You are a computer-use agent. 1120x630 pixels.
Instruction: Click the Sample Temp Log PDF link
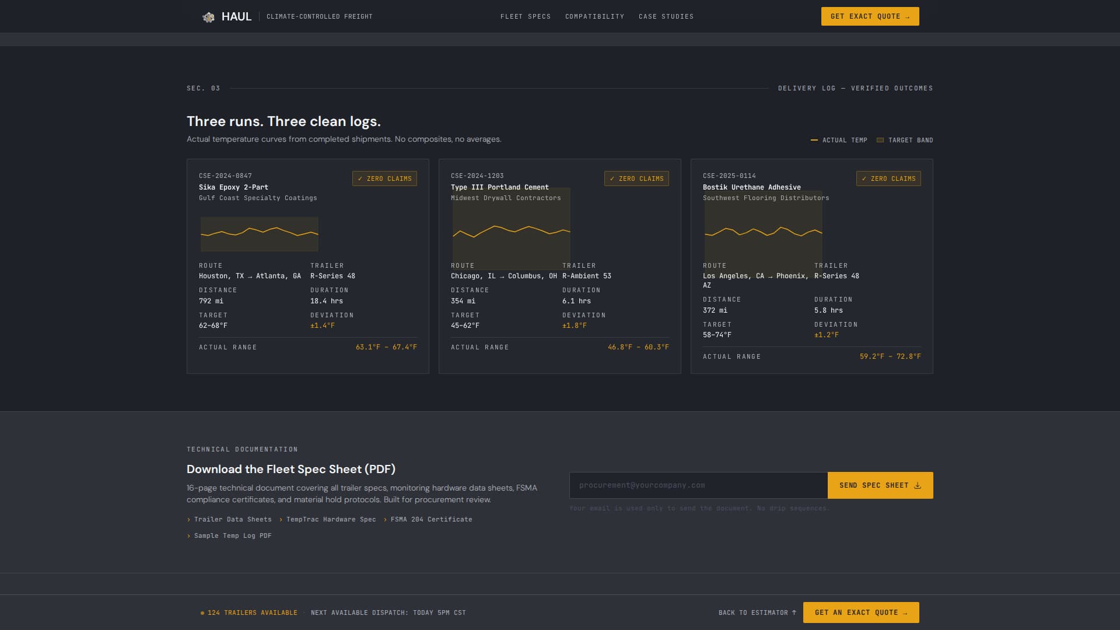(233, 535)
